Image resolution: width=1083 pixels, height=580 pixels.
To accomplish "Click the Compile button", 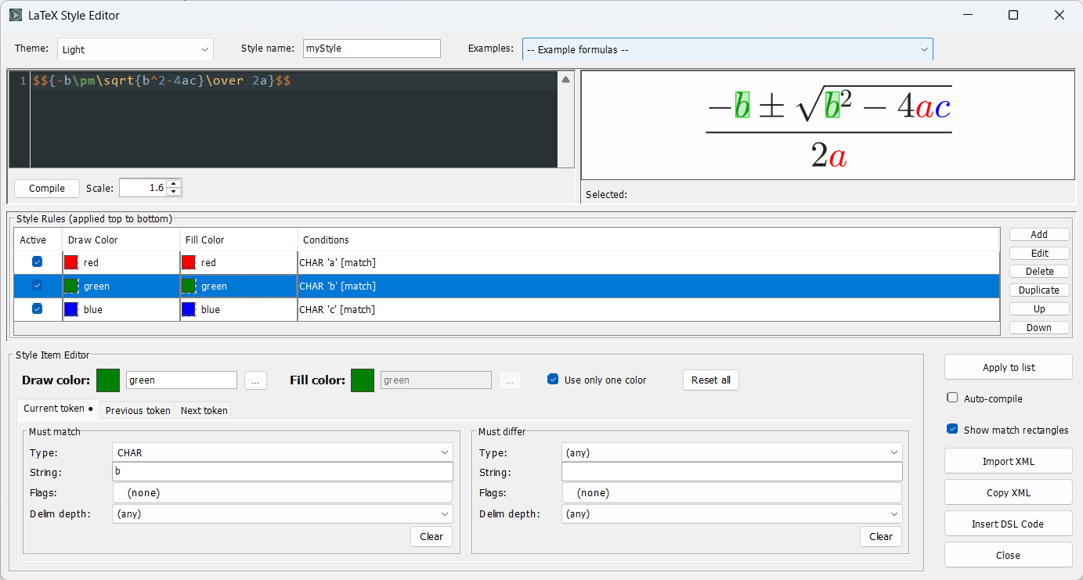I will (x=47, y=189).
